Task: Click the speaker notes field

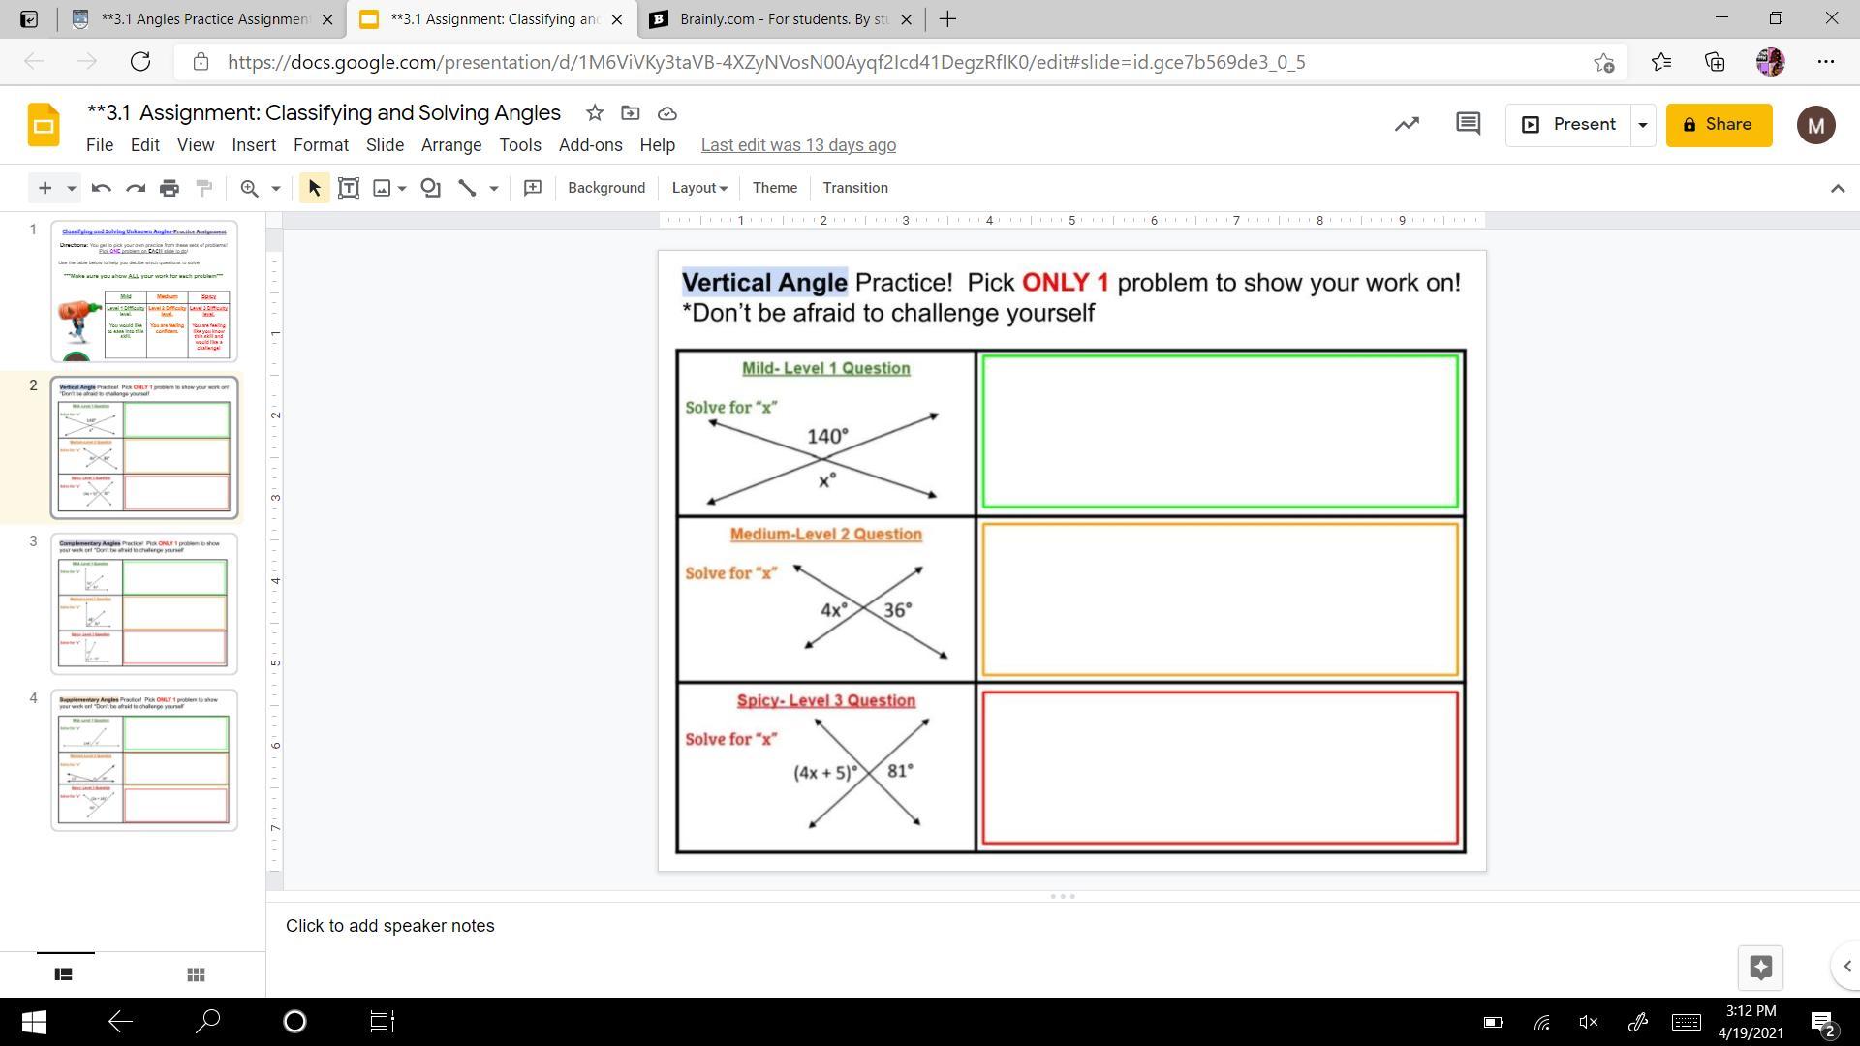Action: pos(390,926)
